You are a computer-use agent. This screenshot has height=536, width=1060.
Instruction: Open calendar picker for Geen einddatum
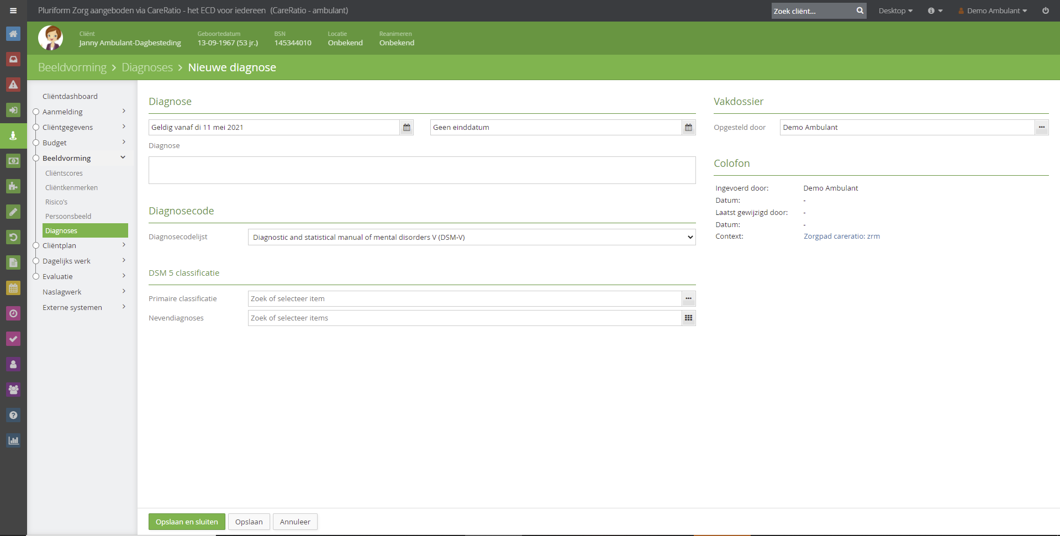[x=688, y=128]
